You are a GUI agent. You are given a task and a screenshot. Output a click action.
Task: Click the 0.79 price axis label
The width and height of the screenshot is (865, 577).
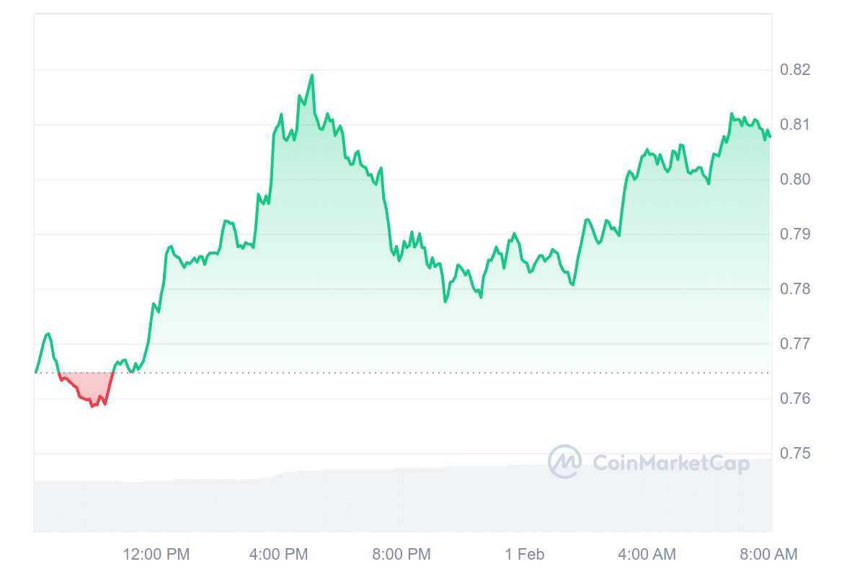[795, 234]
